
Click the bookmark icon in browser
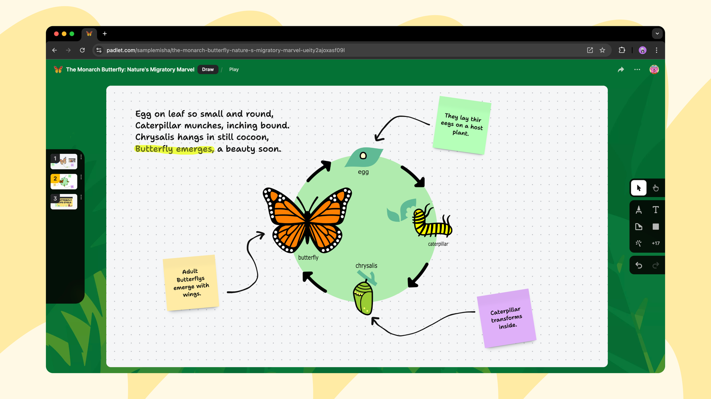(x=603, y=50)
